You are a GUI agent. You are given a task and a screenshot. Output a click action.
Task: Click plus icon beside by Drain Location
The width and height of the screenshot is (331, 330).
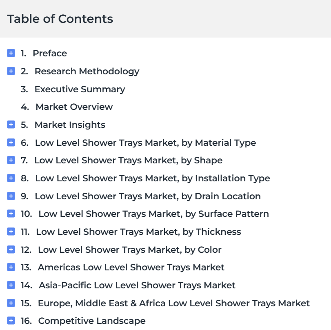click(11, 196)
